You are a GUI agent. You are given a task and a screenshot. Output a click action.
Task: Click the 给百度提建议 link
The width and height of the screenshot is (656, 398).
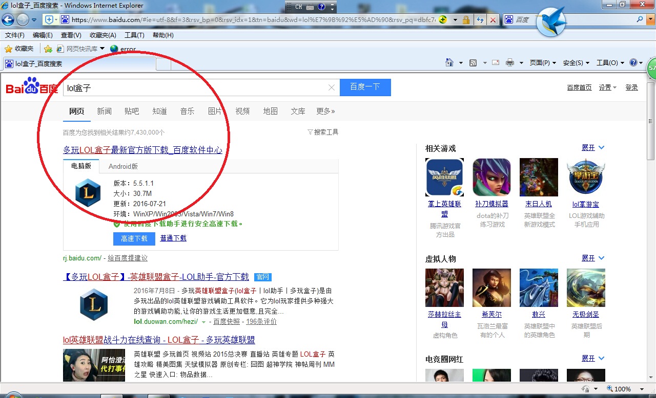pyautogui.click(x=128, y=258)
